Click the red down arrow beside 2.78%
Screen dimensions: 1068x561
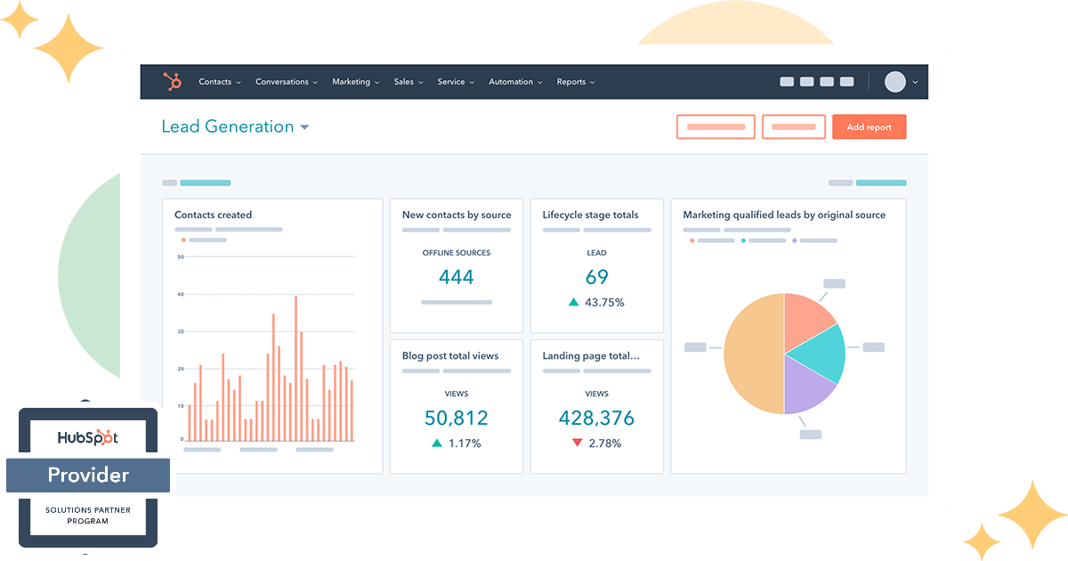click(x=577, y=443)
